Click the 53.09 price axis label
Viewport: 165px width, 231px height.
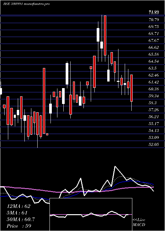click(154, 137)
